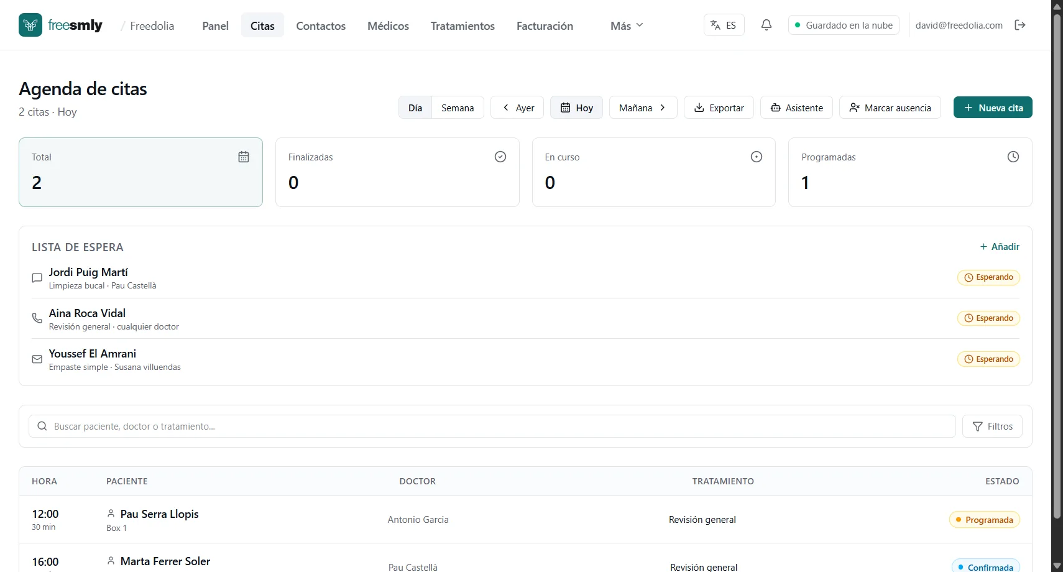Image resolution: width=1063 pixels, height=572 pixels.
Task: Open the Filtros options
Action: click(992, 427)
